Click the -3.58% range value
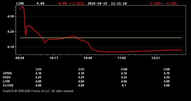The image size is (191, 101). pos(171,3)
